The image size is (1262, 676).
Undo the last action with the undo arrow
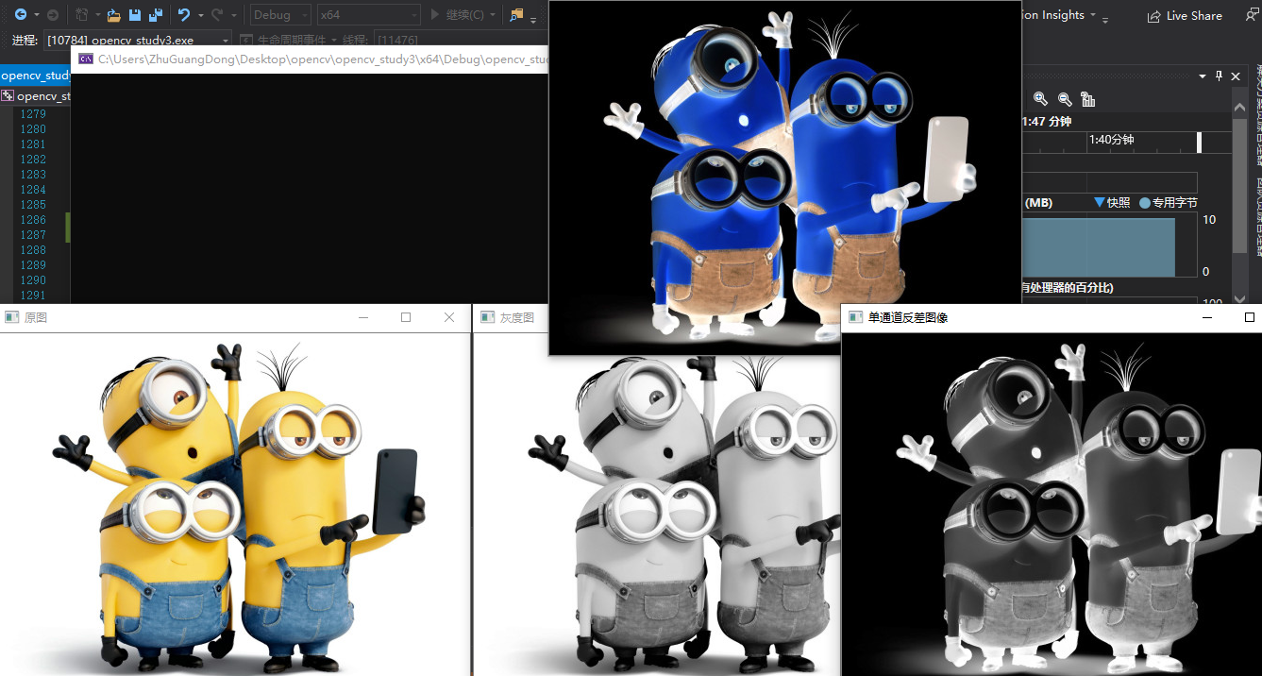(x=184, y=15)
